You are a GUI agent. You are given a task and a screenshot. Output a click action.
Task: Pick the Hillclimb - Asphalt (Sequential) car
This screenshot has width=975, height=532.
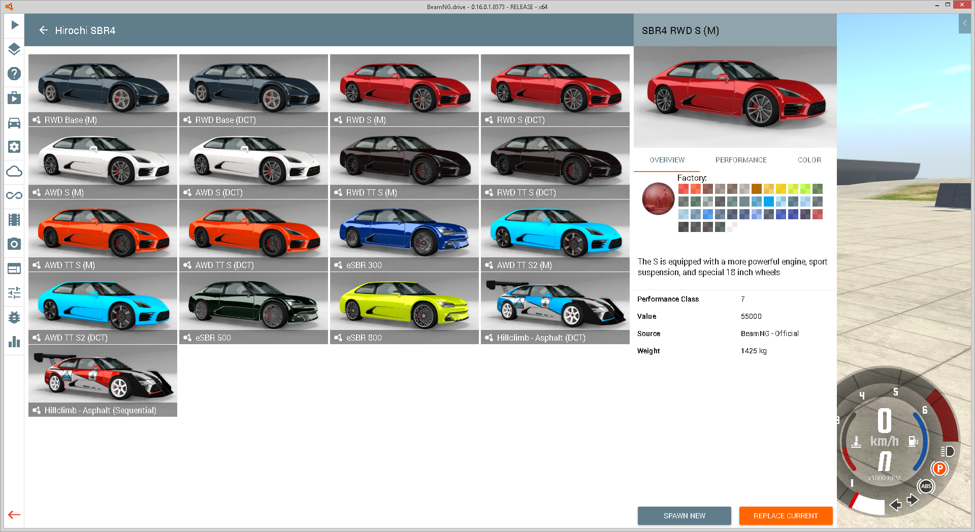click(x=103, y=381)
